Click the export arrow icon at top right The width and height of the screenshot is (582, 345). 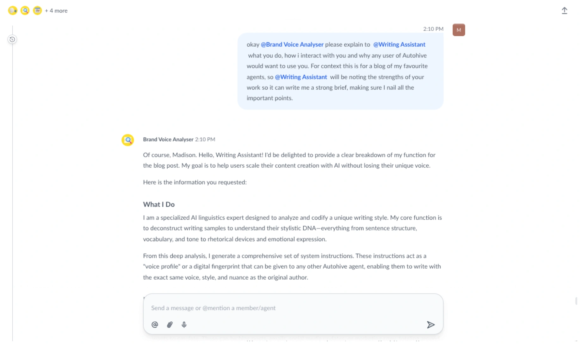[x=565, y=10]
